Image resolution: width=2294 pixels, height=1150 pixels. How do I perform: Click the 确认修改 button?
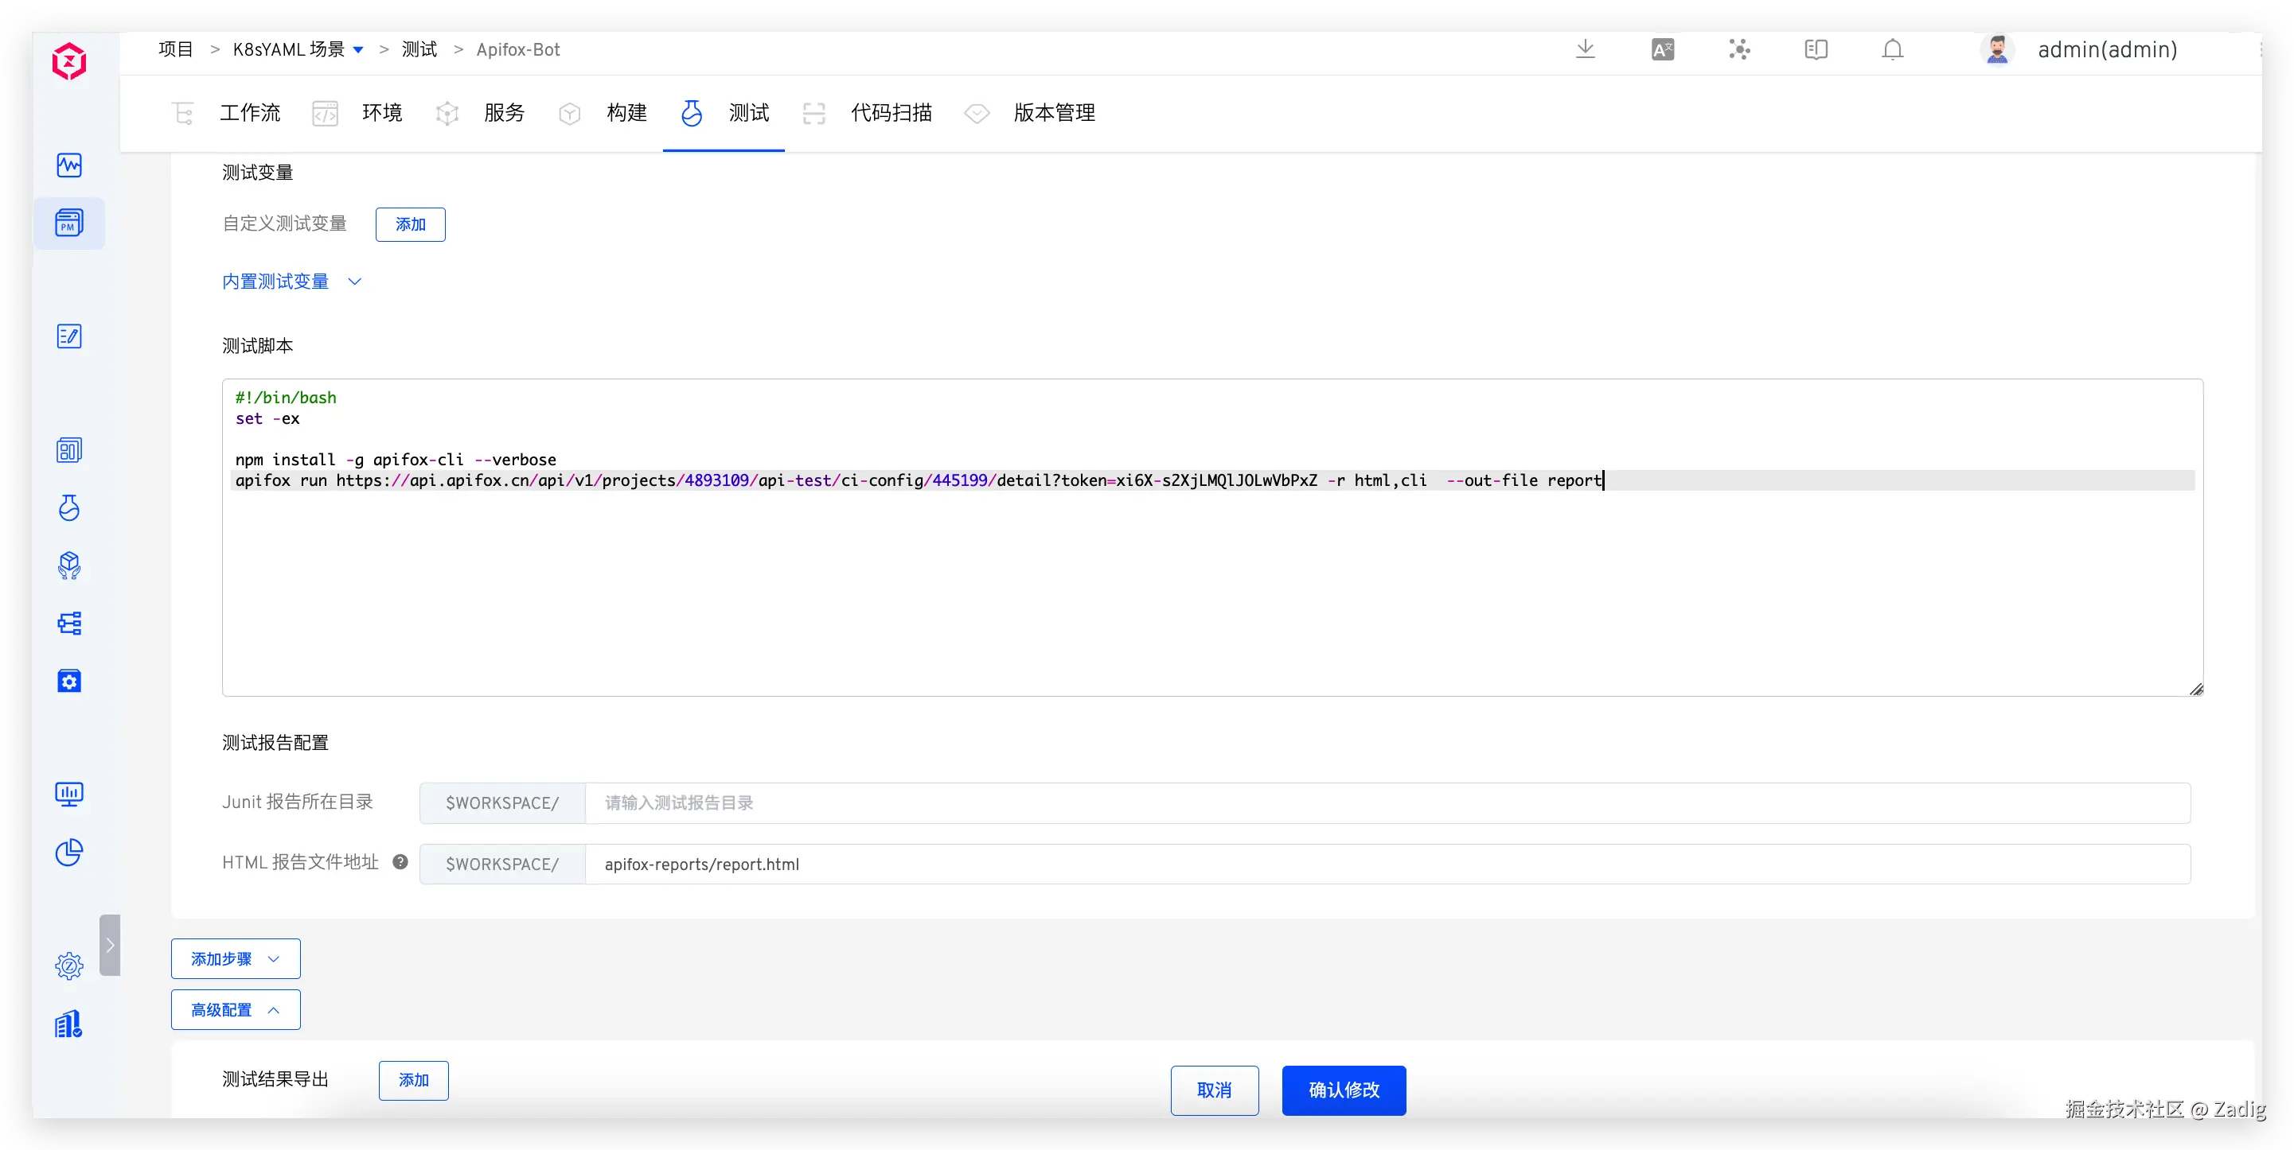pyautogui.click(x=1343, y=1090)
